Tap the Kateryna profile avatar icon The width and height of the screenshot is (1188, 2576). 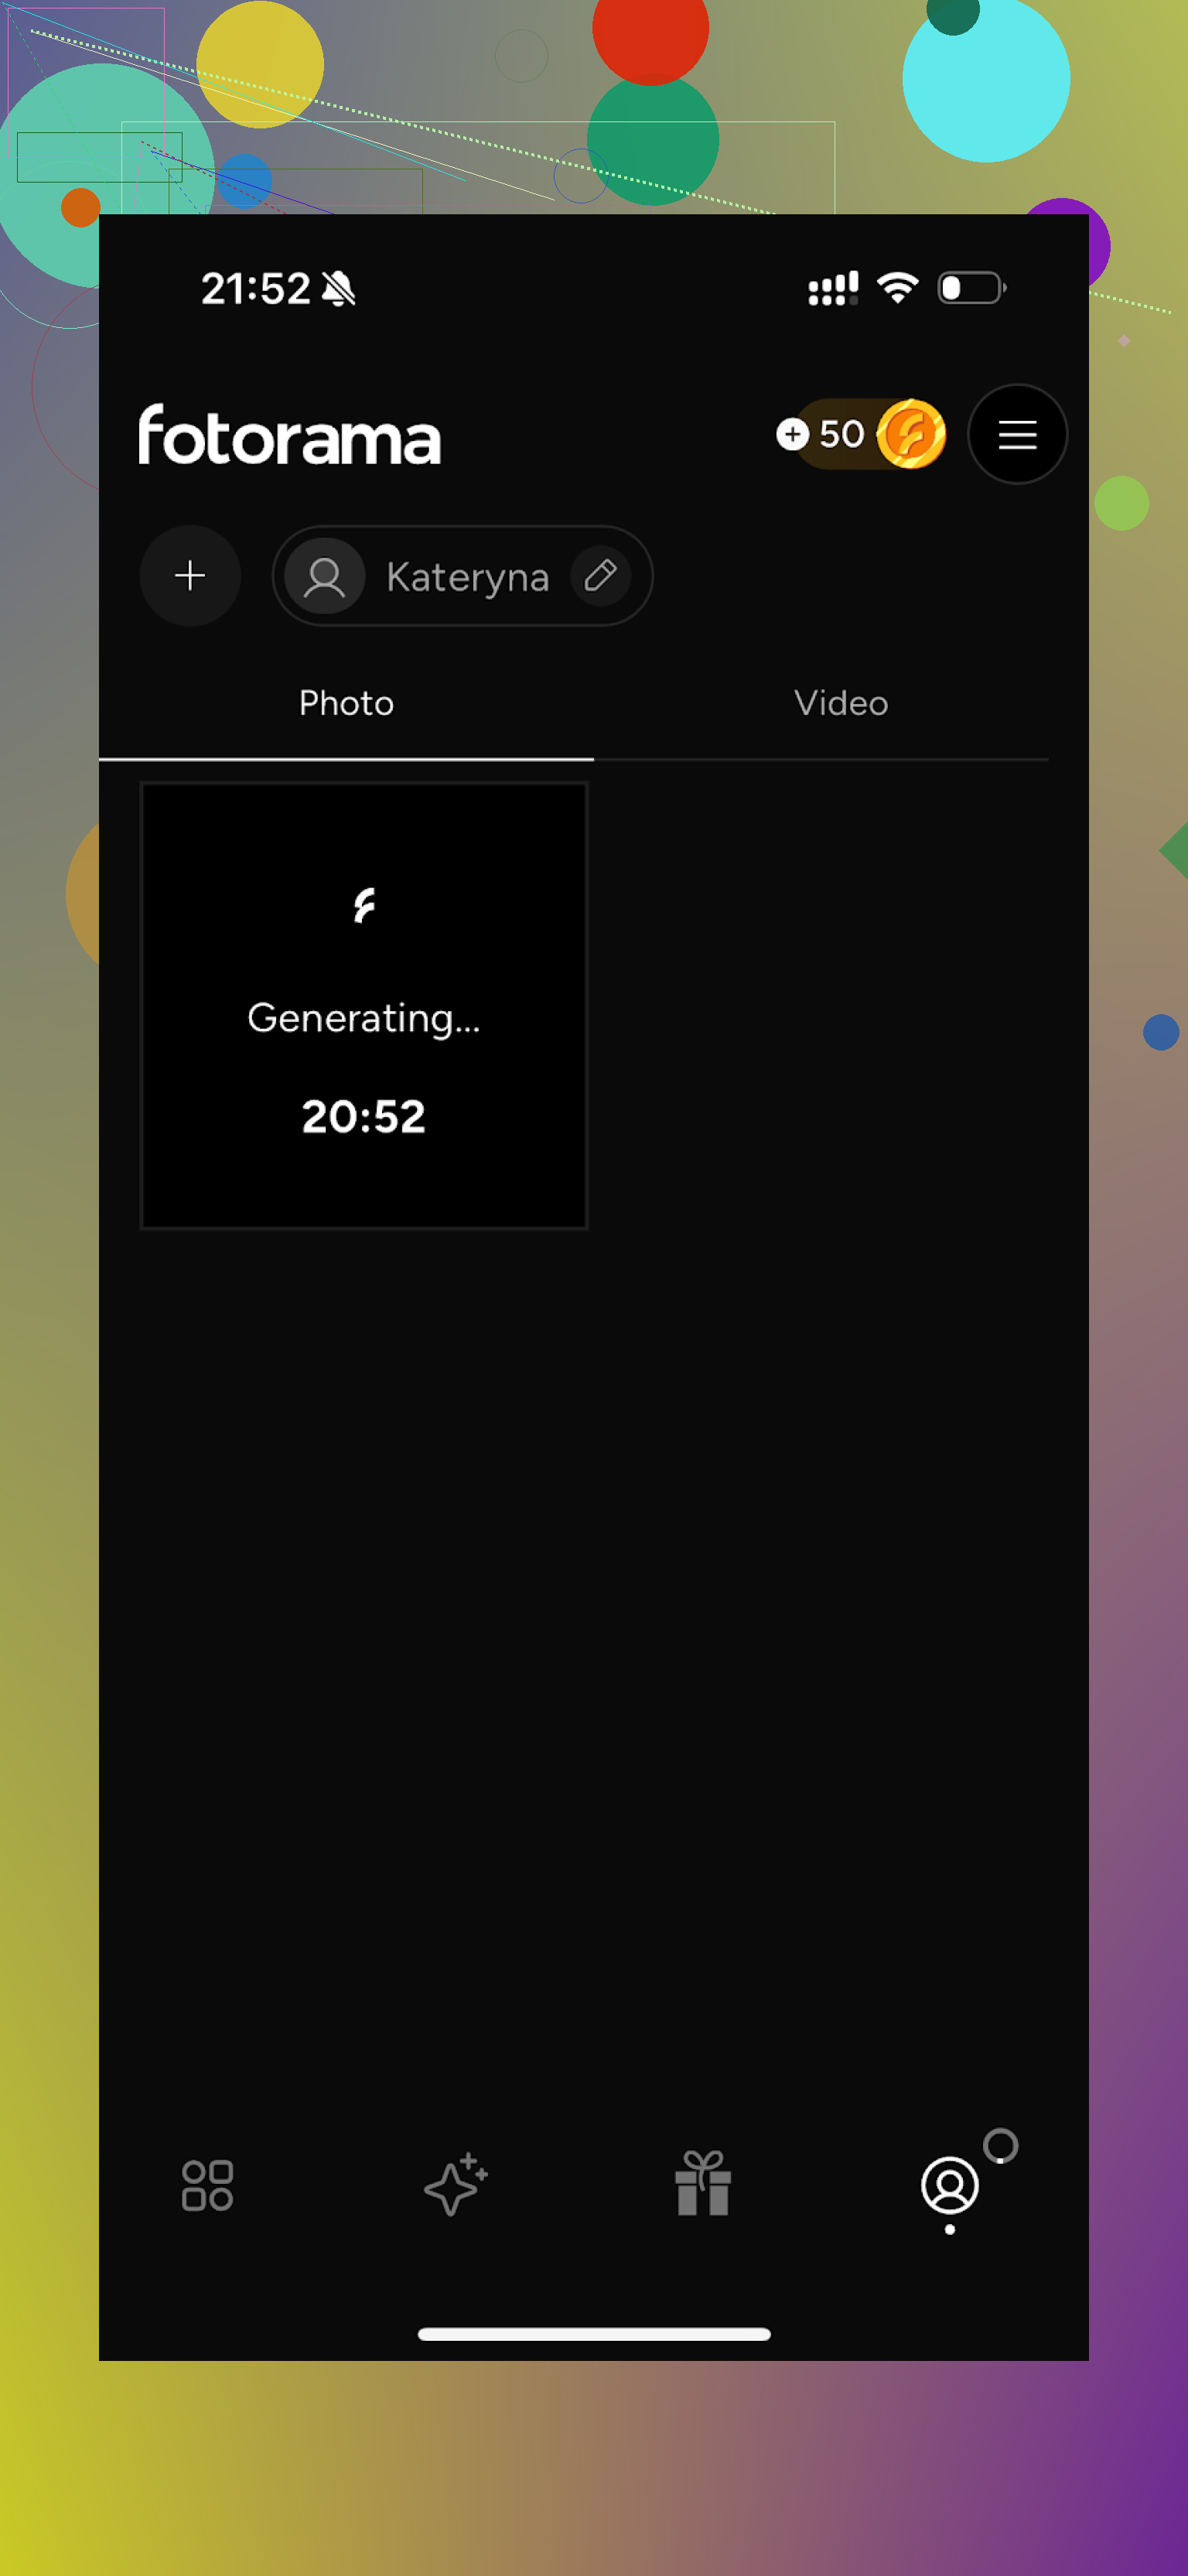324,577
